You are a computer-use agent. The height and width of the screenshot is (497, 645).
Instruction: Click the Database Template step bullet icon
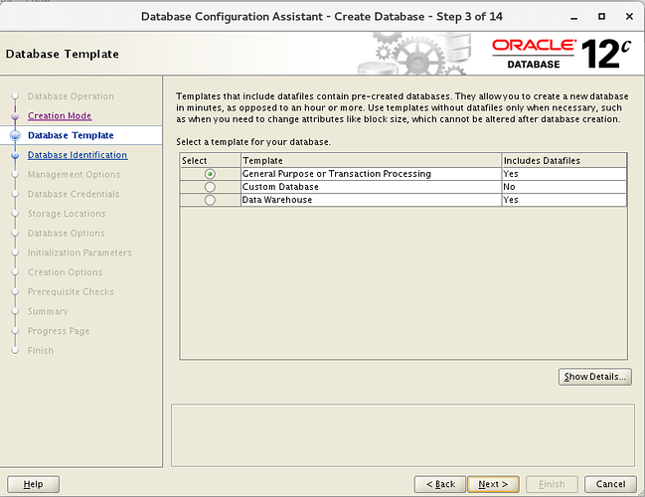point(15,135)
